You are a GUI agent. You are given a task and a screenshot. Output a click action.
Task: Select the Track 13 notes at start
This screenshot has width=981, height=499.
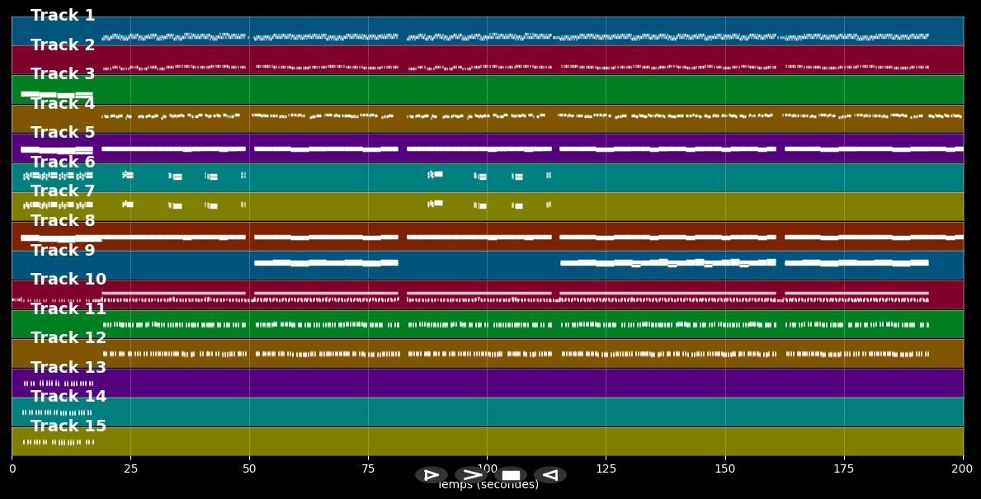pyautogui.click(x=59, y=384)
